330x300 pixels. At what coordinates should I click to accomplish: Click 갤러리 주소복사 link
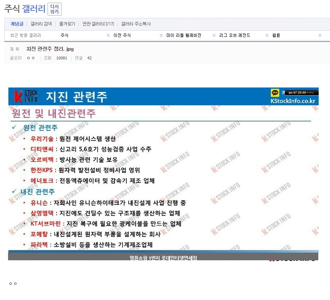(136, 24)
